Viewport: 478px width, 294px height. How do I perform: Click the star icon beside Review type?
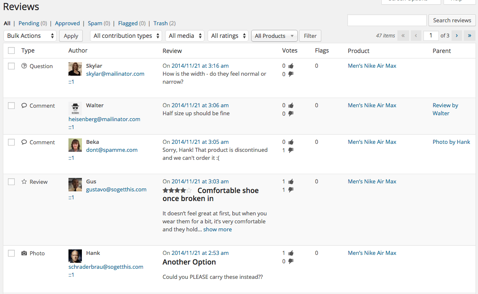click(24, 182)
